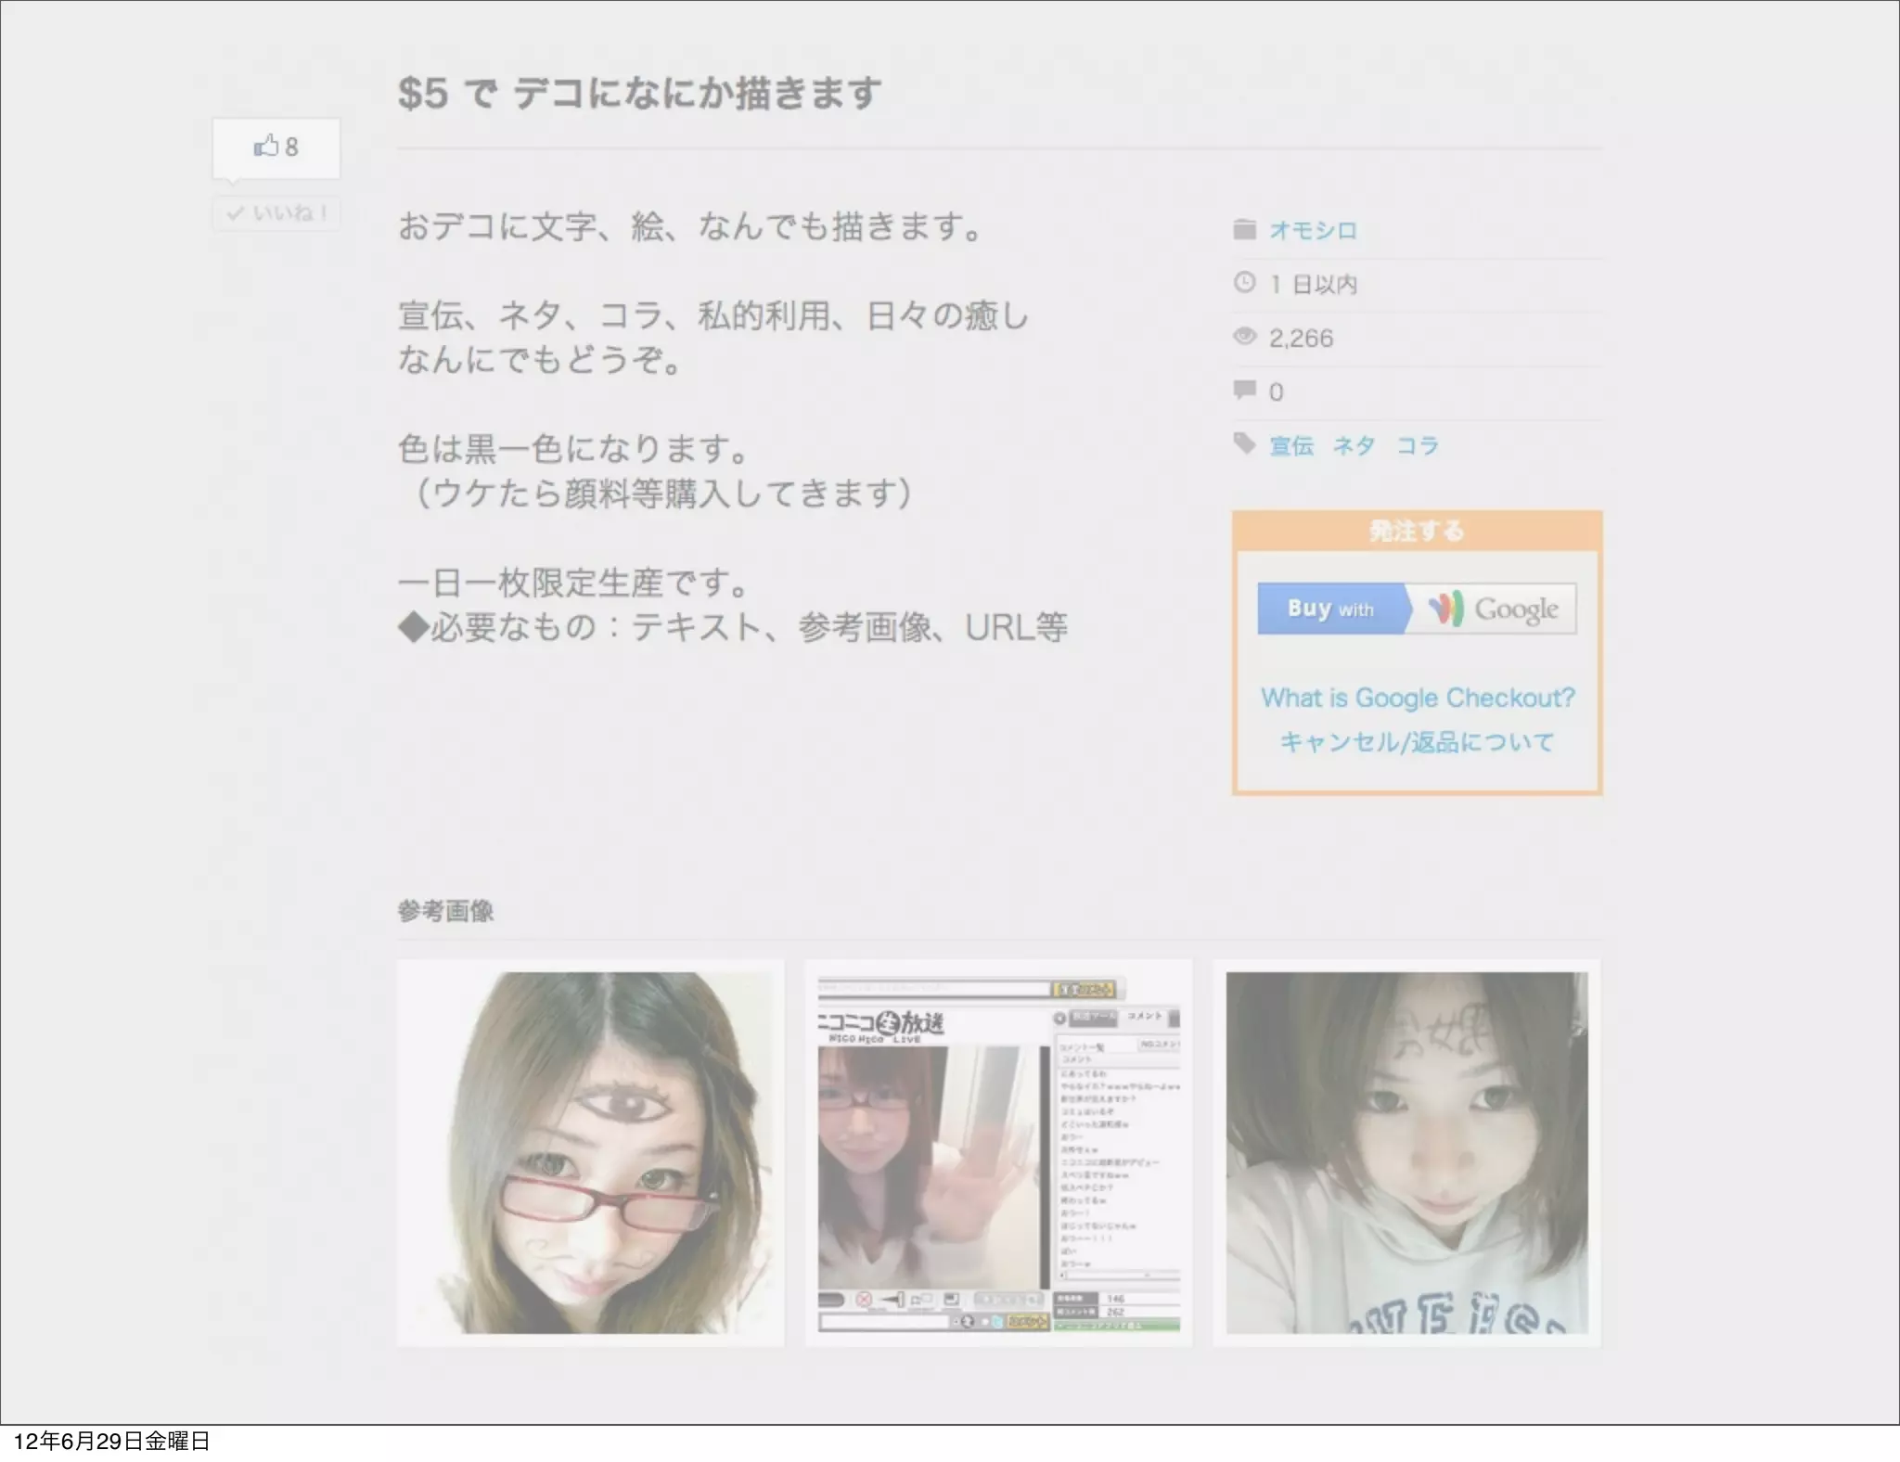The width and height of the screenshot is (1900, 1462).
Task: Select the ネタ tag
Action: click(1354, 446)
